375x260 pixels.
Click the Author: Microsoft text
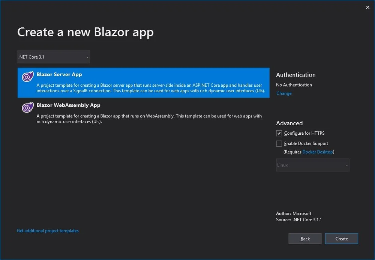point(294,213)
